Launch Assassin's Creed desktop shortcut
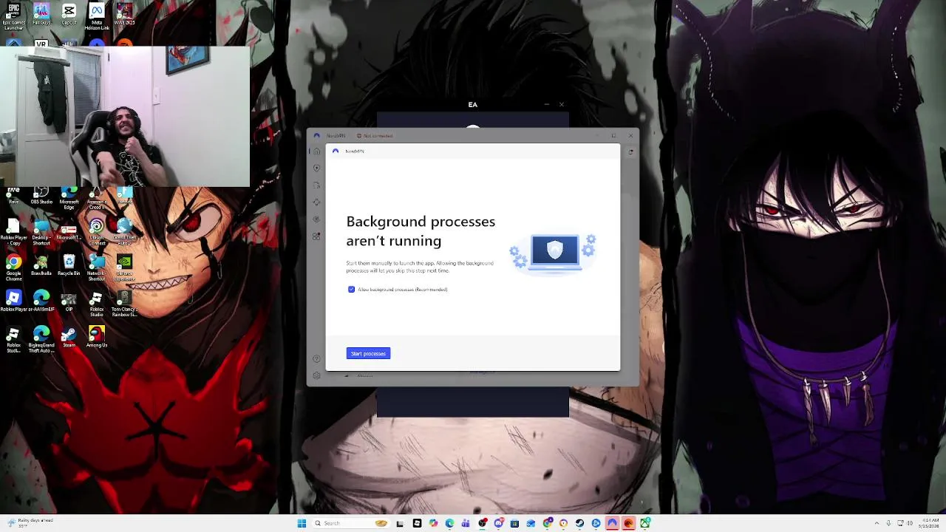 [97, 199]
